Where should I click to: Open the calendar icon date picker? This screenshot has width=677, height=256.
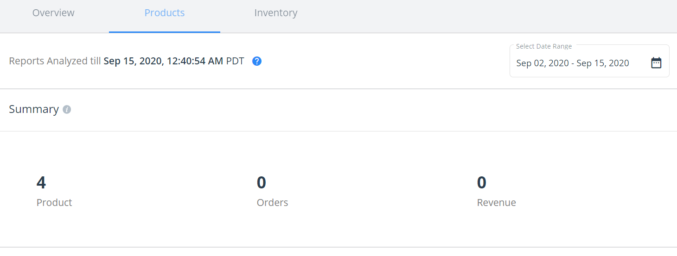pos(656,63)
